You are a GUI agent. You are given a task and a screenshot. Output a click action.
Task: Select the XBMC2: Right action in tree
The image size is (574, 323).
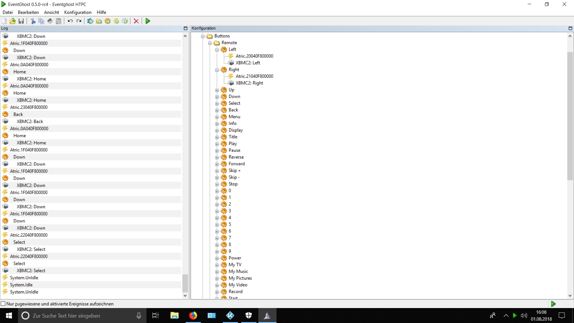pyautogui.click(x=249, y=83)
